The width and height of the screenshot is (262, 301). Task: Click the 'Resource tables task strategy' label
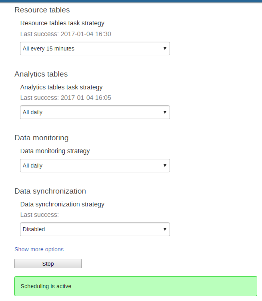62,23
